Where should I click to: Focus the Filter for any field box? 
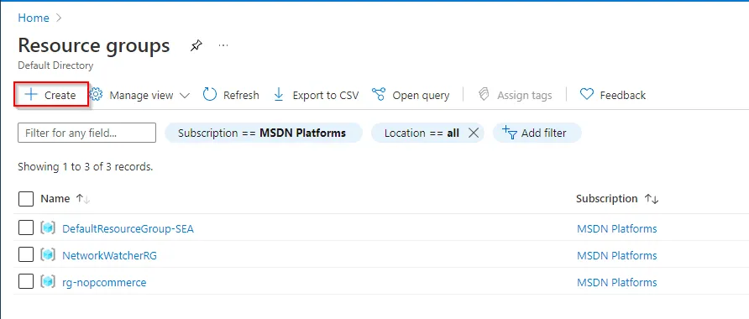[87, 133]
